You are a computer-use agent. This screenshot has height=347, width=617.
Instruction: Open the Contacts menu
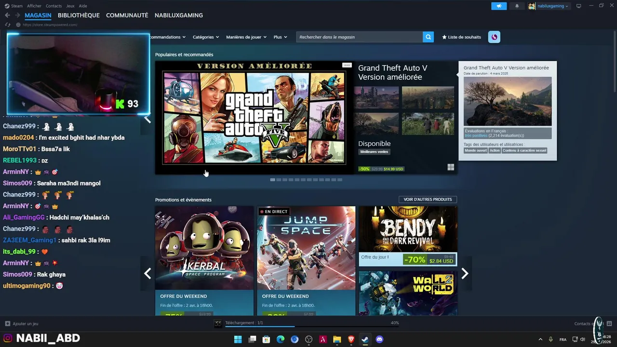54,6
